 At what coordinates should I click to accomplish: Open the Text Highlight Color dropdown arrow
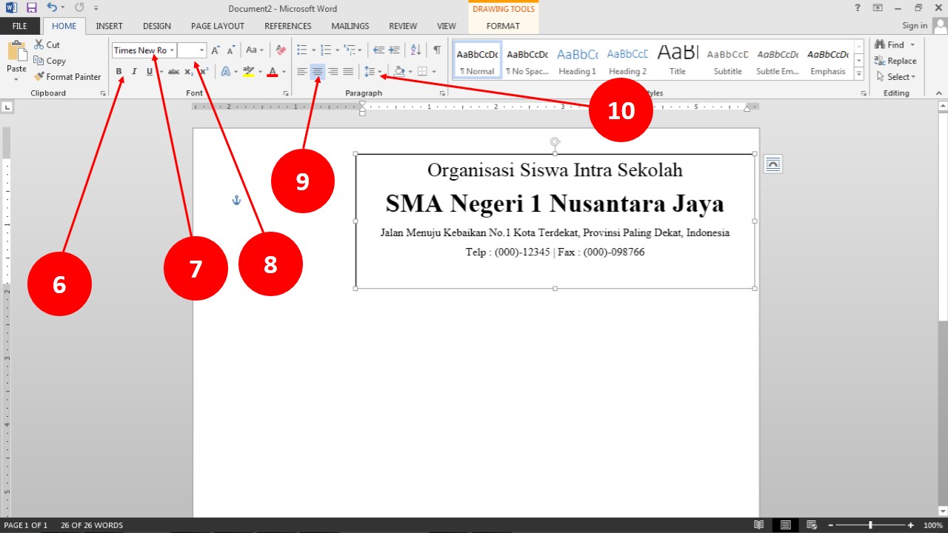click(258, 72)
